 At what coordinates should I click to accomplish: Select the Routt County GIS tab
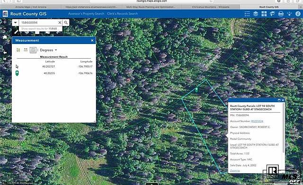point(268,7)
